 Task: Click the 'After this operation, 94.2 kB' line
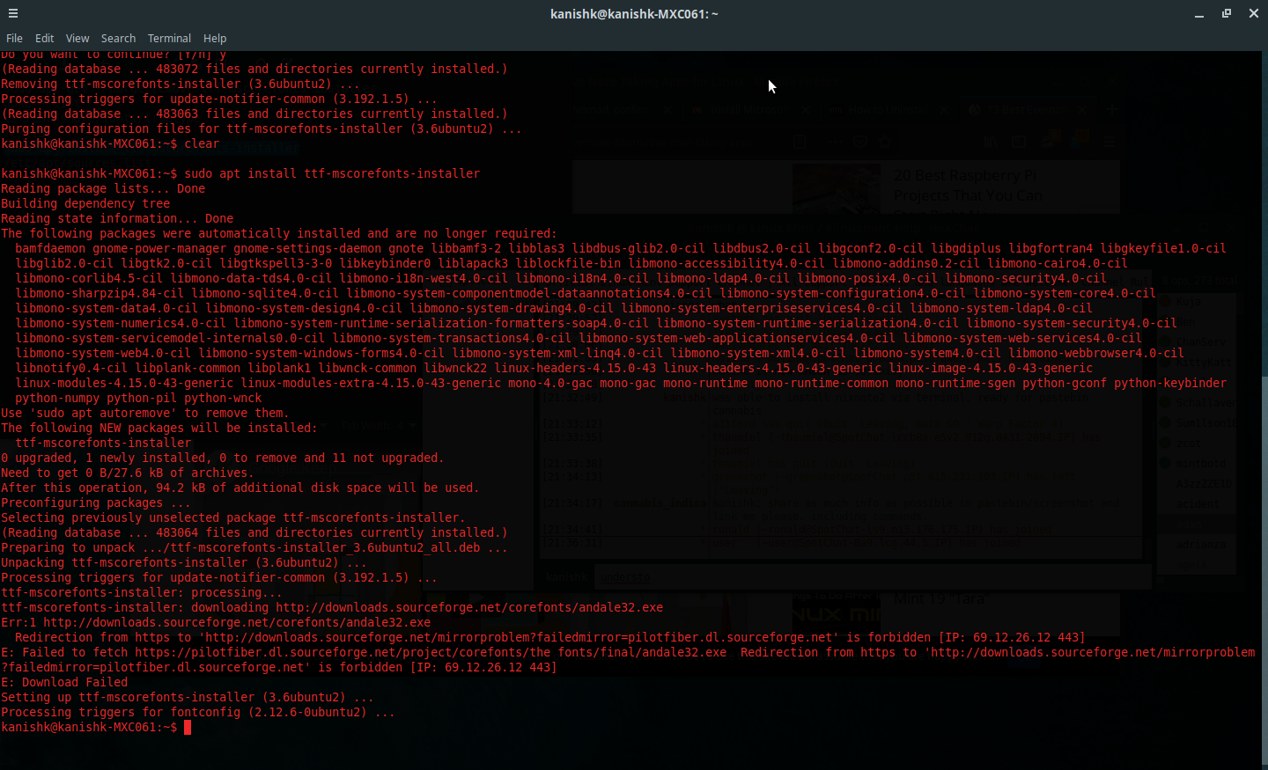[240, 488]
